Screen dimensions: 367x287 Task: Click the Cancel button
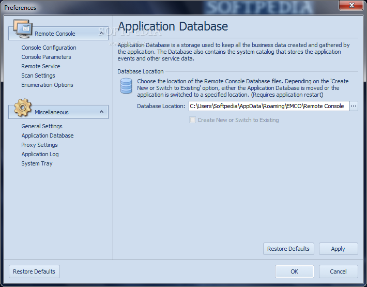click(338, 271)
